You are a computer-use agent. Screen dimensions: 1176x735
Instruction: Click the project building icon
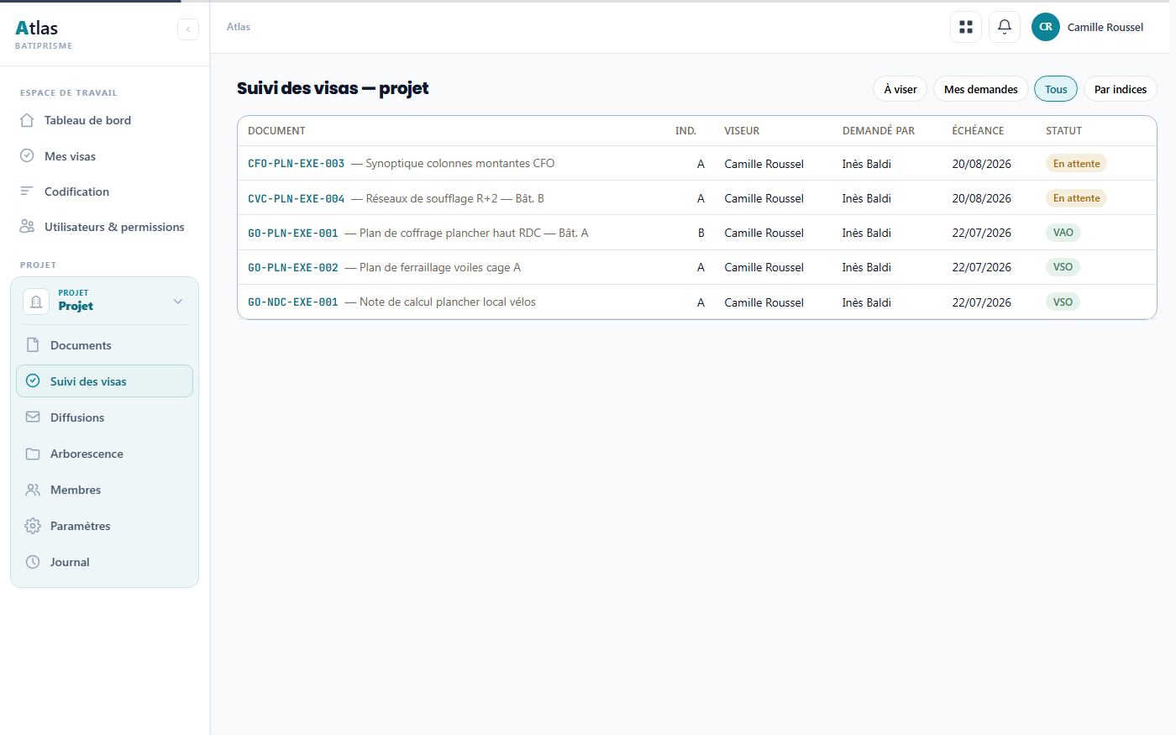[36, 302]
